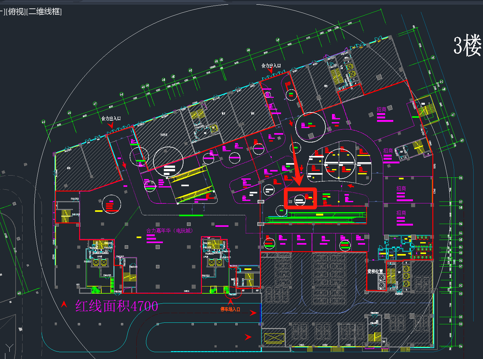Select the left 合力出入口 entrance label
The height and width of the screenshot is (359, 483).
click(x=111, y=118)
